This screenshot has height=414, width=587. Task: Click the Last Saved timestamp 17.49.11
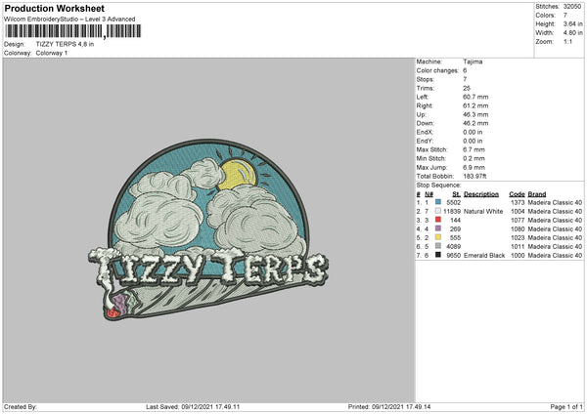point(228,406)
